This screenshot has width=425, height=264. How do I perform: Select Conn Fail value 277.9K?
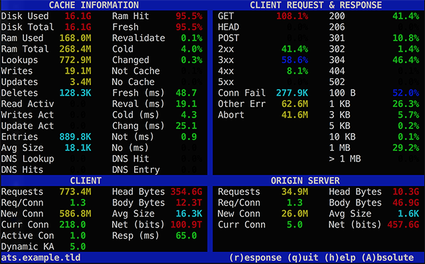292,93
